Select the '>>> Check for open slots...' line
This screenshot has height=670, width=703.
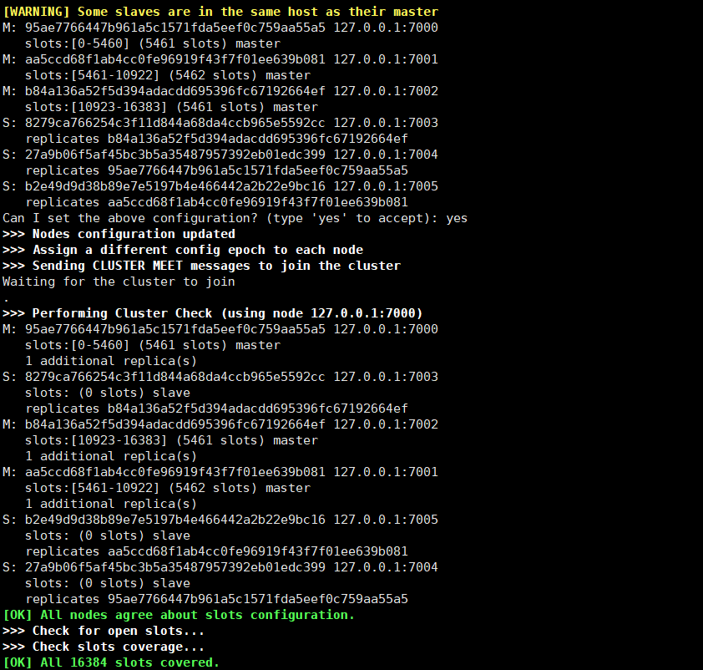pyautogui.click(x=104, y=631)
